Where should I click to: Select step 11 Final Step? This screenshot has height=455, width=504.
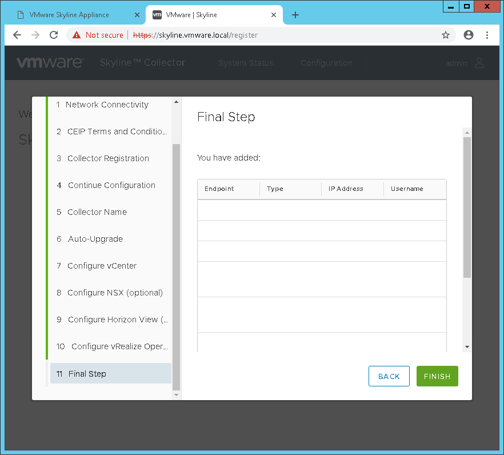(x=111, y=373)
